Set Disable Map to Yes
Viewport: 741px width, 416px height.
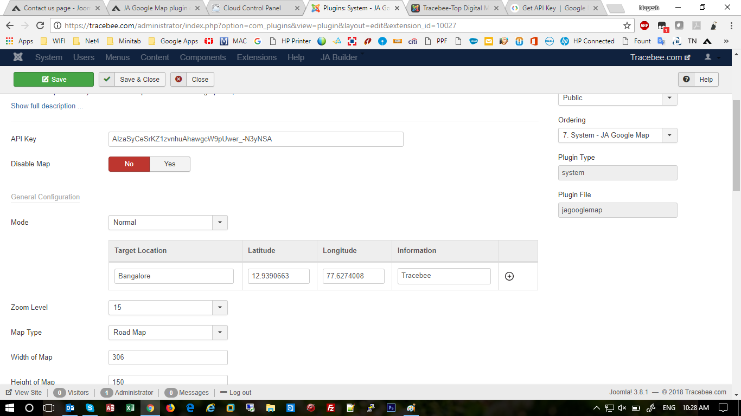point(170,164)
